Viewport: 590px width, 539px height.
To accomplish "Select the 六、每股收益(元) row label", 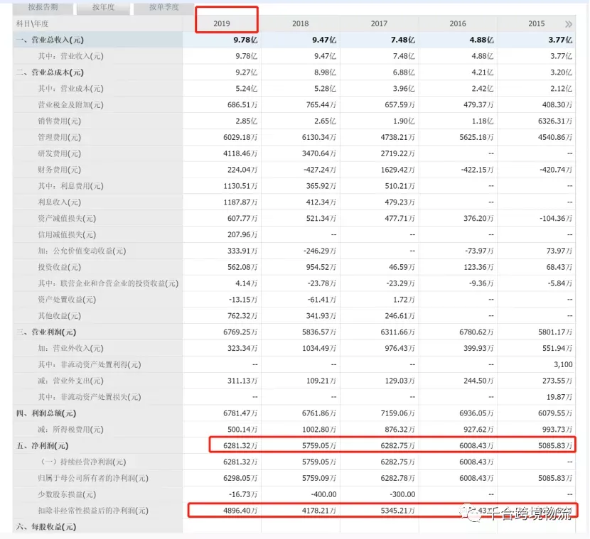I will 46,527.
